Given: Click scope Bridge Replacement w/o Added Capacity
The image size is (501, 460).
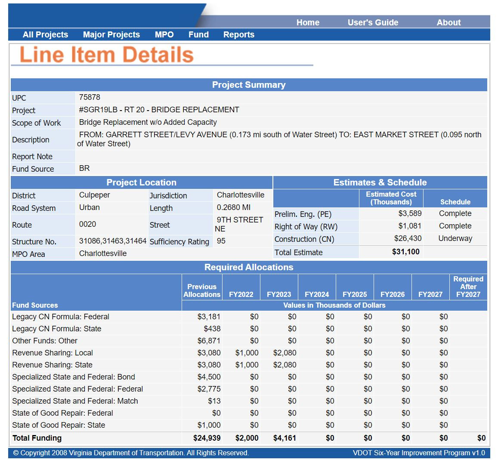Looking at the screenshot, I should (148, 122).
